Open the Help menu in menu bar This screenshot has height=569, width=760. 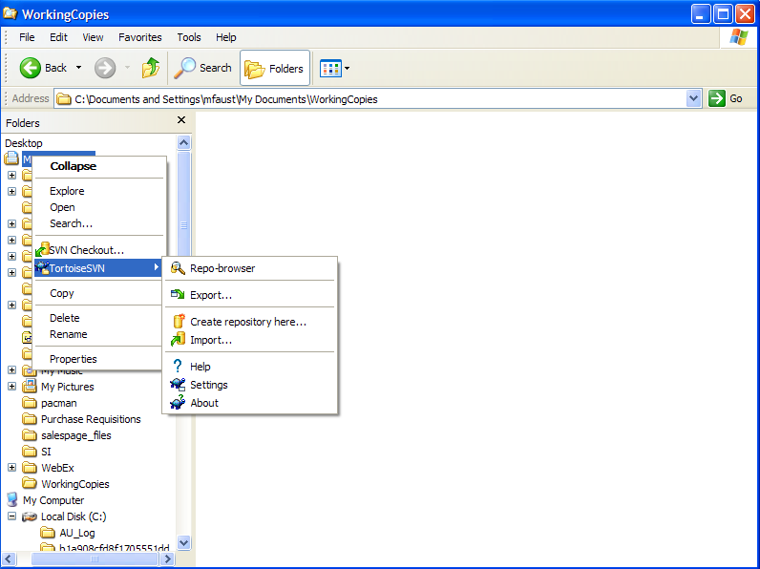[x=226, y=37]
